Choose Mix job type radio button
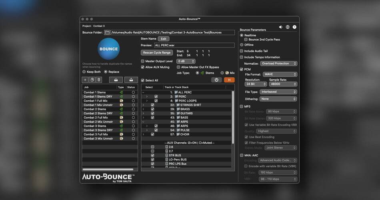 pos(222,73)
